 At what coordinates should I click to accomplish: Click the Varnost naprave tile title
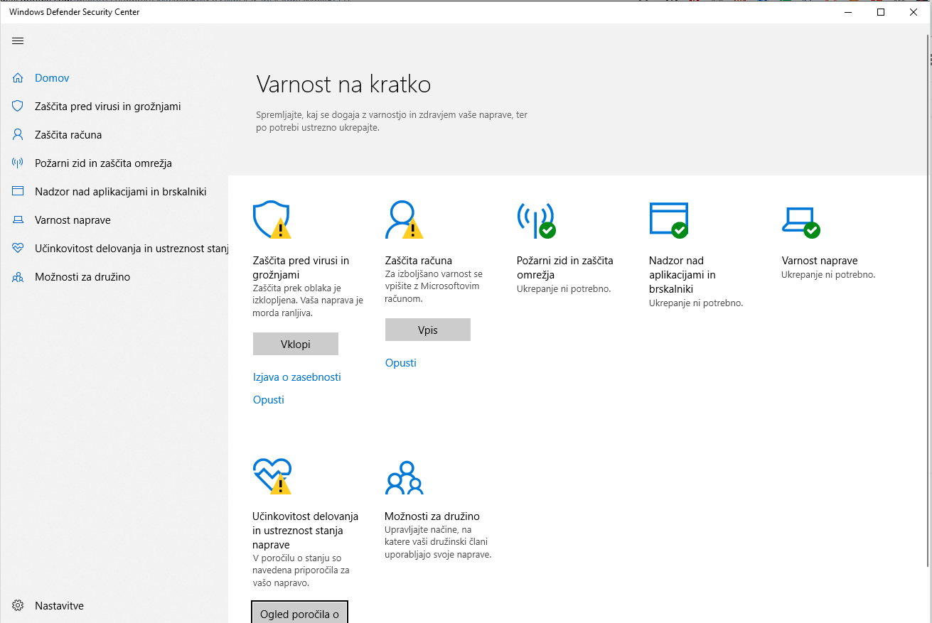(x=820, y=261)
